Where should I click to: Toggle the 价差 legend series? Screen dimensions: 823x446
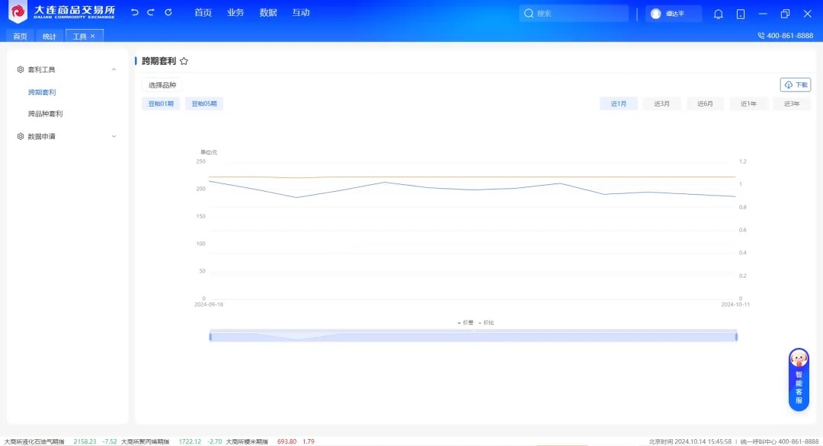point(466,323)
